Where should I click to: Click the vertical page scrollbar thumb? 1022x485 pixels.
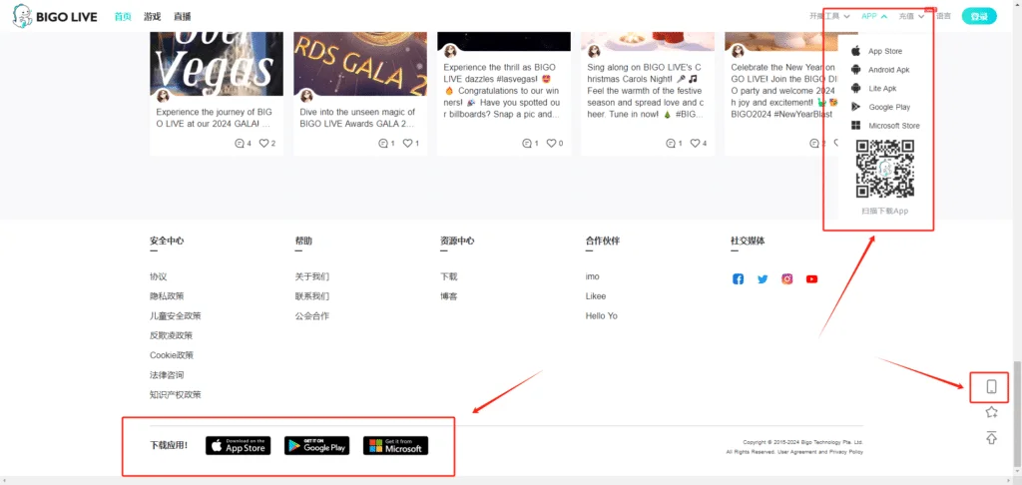click(x=1017, y=414)
